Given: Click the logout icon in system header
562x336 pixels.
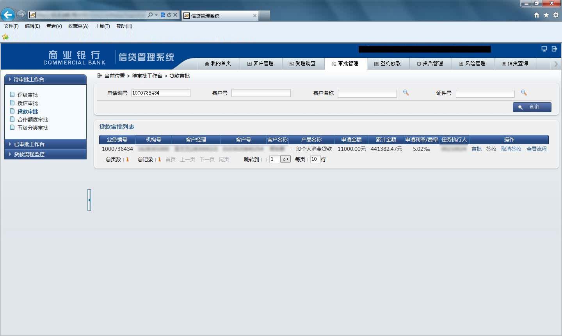Looking at the screenshot, I should pyautogui.click(x=554, y=49).
